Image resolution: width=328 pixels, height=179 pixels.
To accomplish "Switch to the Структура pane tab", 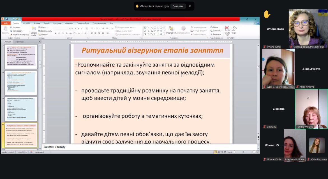I will (x=20, y=41).
